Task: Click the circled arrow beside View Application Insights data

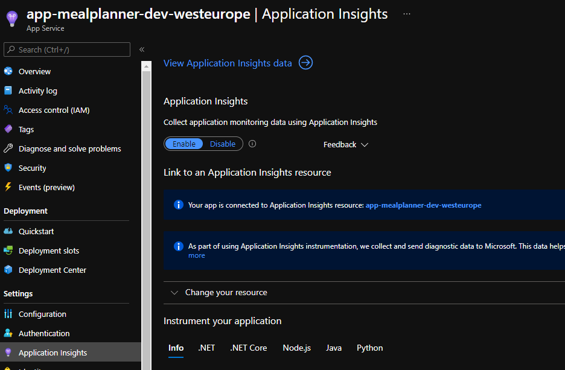Action: click(x=305, y=63)
